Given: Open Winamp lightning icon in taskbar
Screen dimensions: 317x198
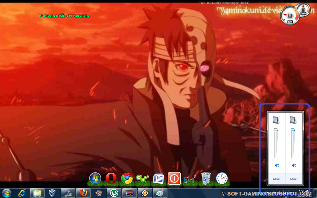Looking at the screenshot, I should point(145,193).
